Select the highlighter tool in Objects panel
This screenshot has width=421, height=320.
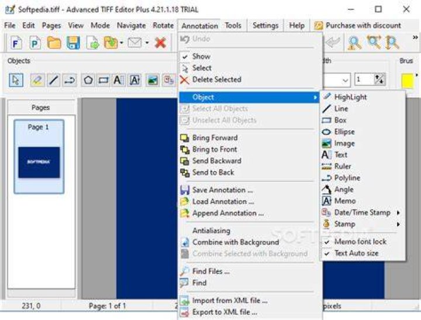pos(37,80)
